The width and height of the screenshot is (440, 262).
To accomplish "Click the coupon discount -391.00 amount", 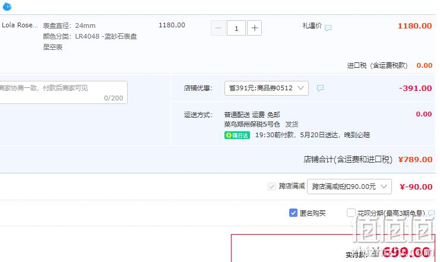I will pyautogui.click(x=415, y=88).
